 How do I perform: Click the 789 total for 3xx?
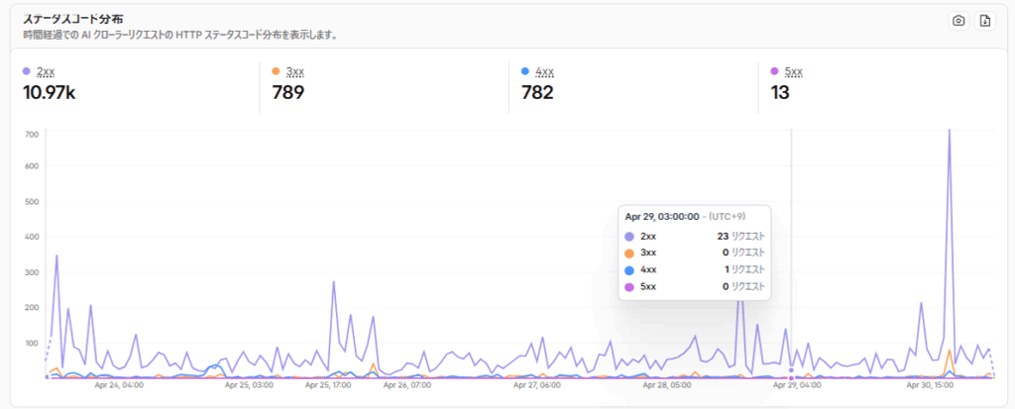tap(288, 92)
